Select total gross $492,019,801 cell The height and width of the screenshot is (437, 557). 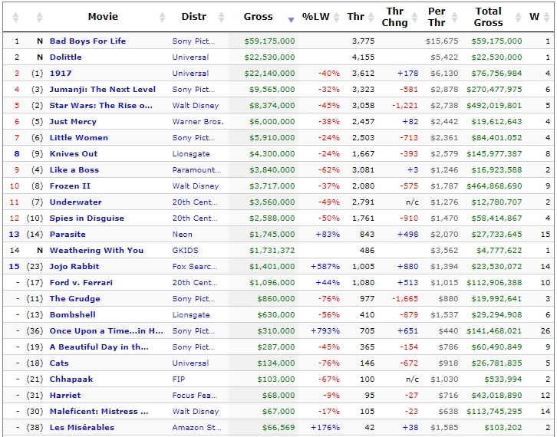494,106
